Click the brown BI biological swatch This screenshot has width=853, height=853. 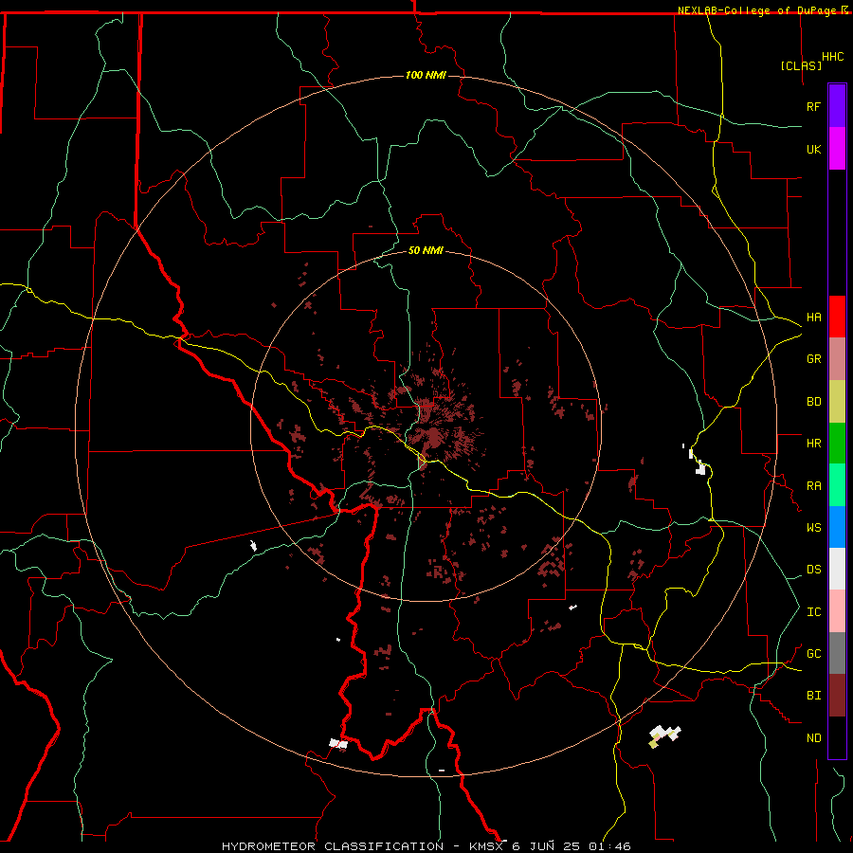click(837, 696)
